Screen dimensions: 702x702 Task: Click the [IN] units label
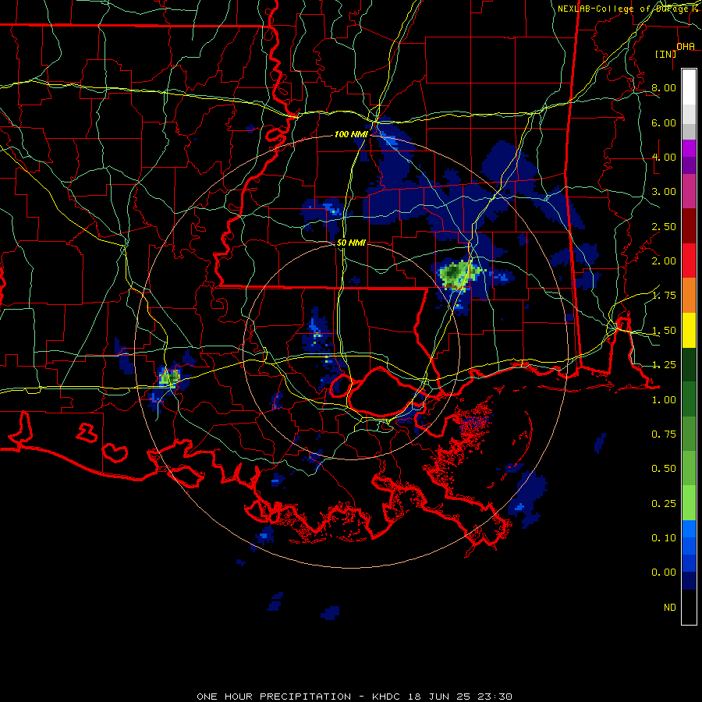point(666,54)
